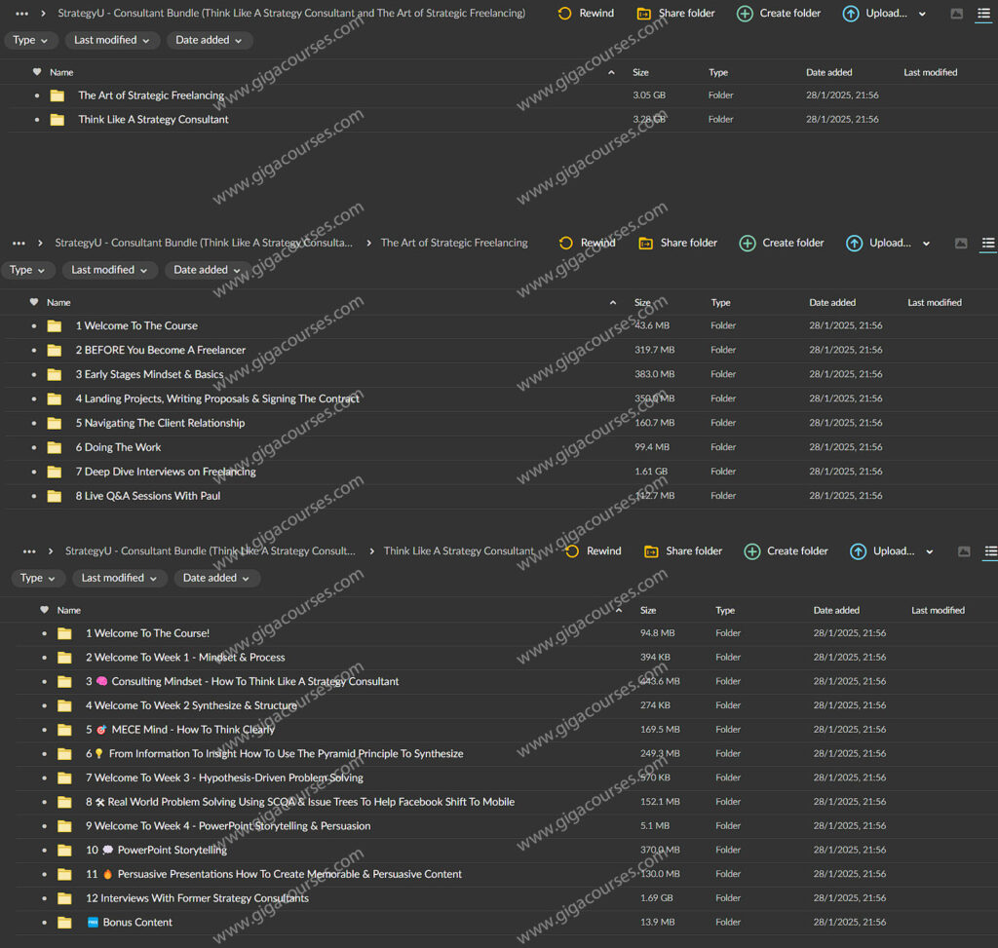The height and width of the screenshot is (948, 998).
Task: Sort by Last modified header in top panel
Action: tap(930, 72)
